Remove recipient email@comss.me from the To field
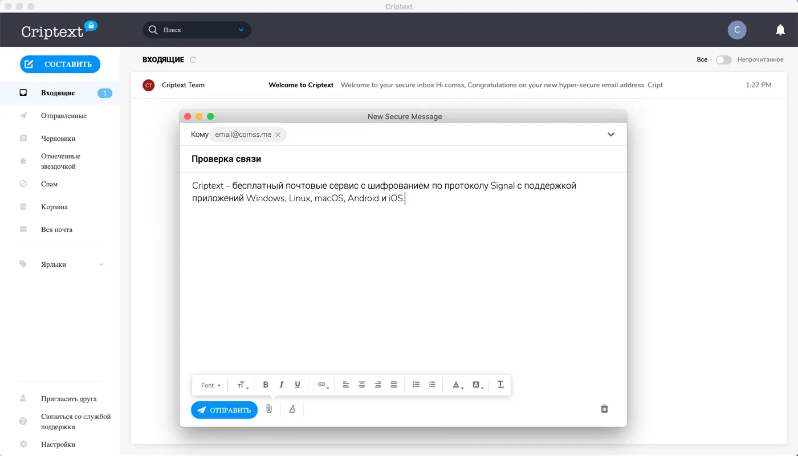Image resolution: width=798 pixels, height=456 pixels. (278, 135)
